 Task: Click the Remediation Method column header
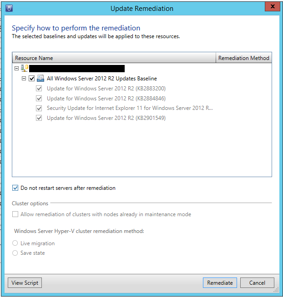point(243,58)
